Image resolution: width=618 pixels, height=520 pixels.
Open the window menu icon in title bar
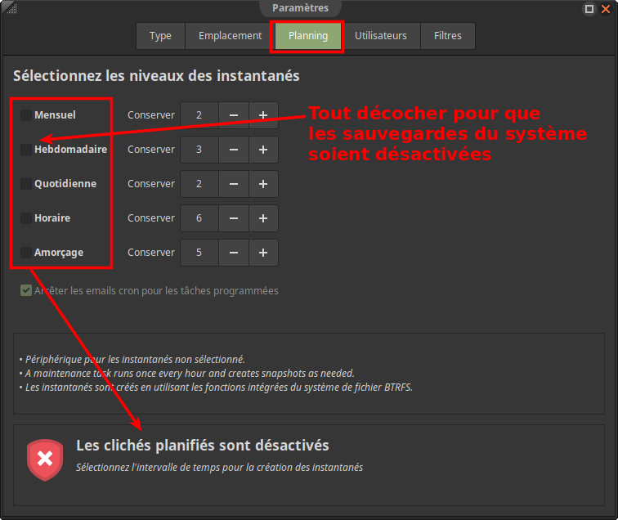pyautogui.click(x=9, y=8)
